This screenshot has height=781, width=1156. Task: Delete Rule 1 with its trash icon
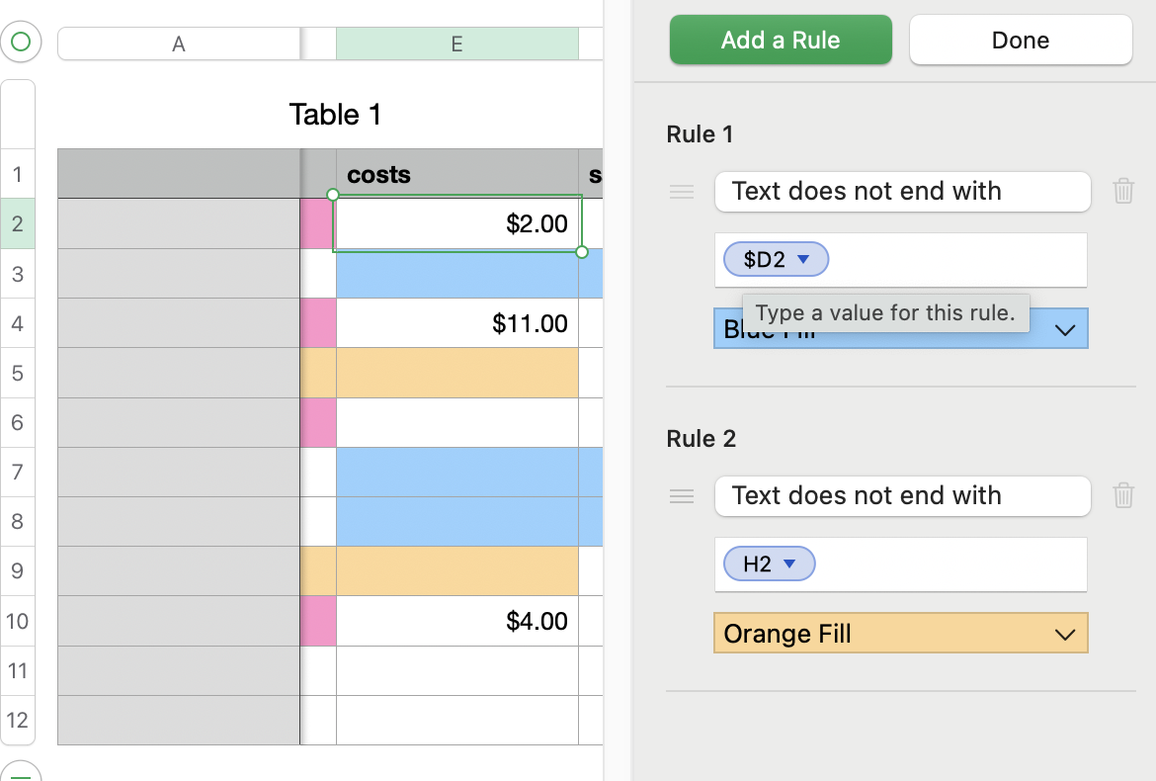[1123, 191]
